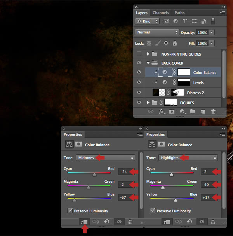Create a new layer icon
The height and width of the screenshot is (236, 233).
(203, 112)
